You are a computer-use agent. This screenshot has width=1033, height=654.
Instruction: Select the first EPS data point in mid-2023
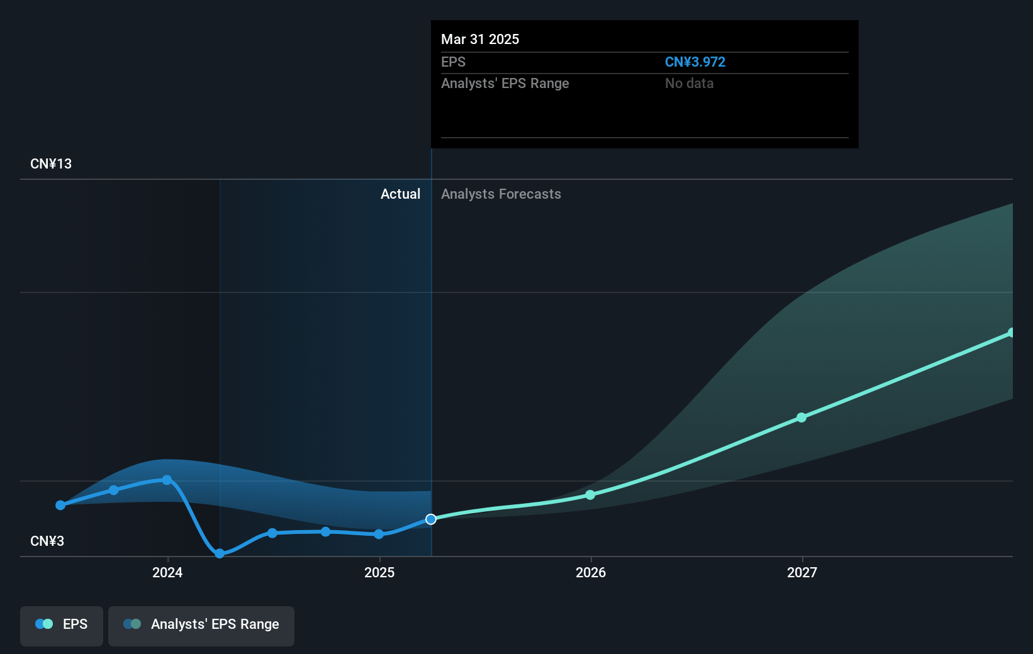click(x=60, y=505)
